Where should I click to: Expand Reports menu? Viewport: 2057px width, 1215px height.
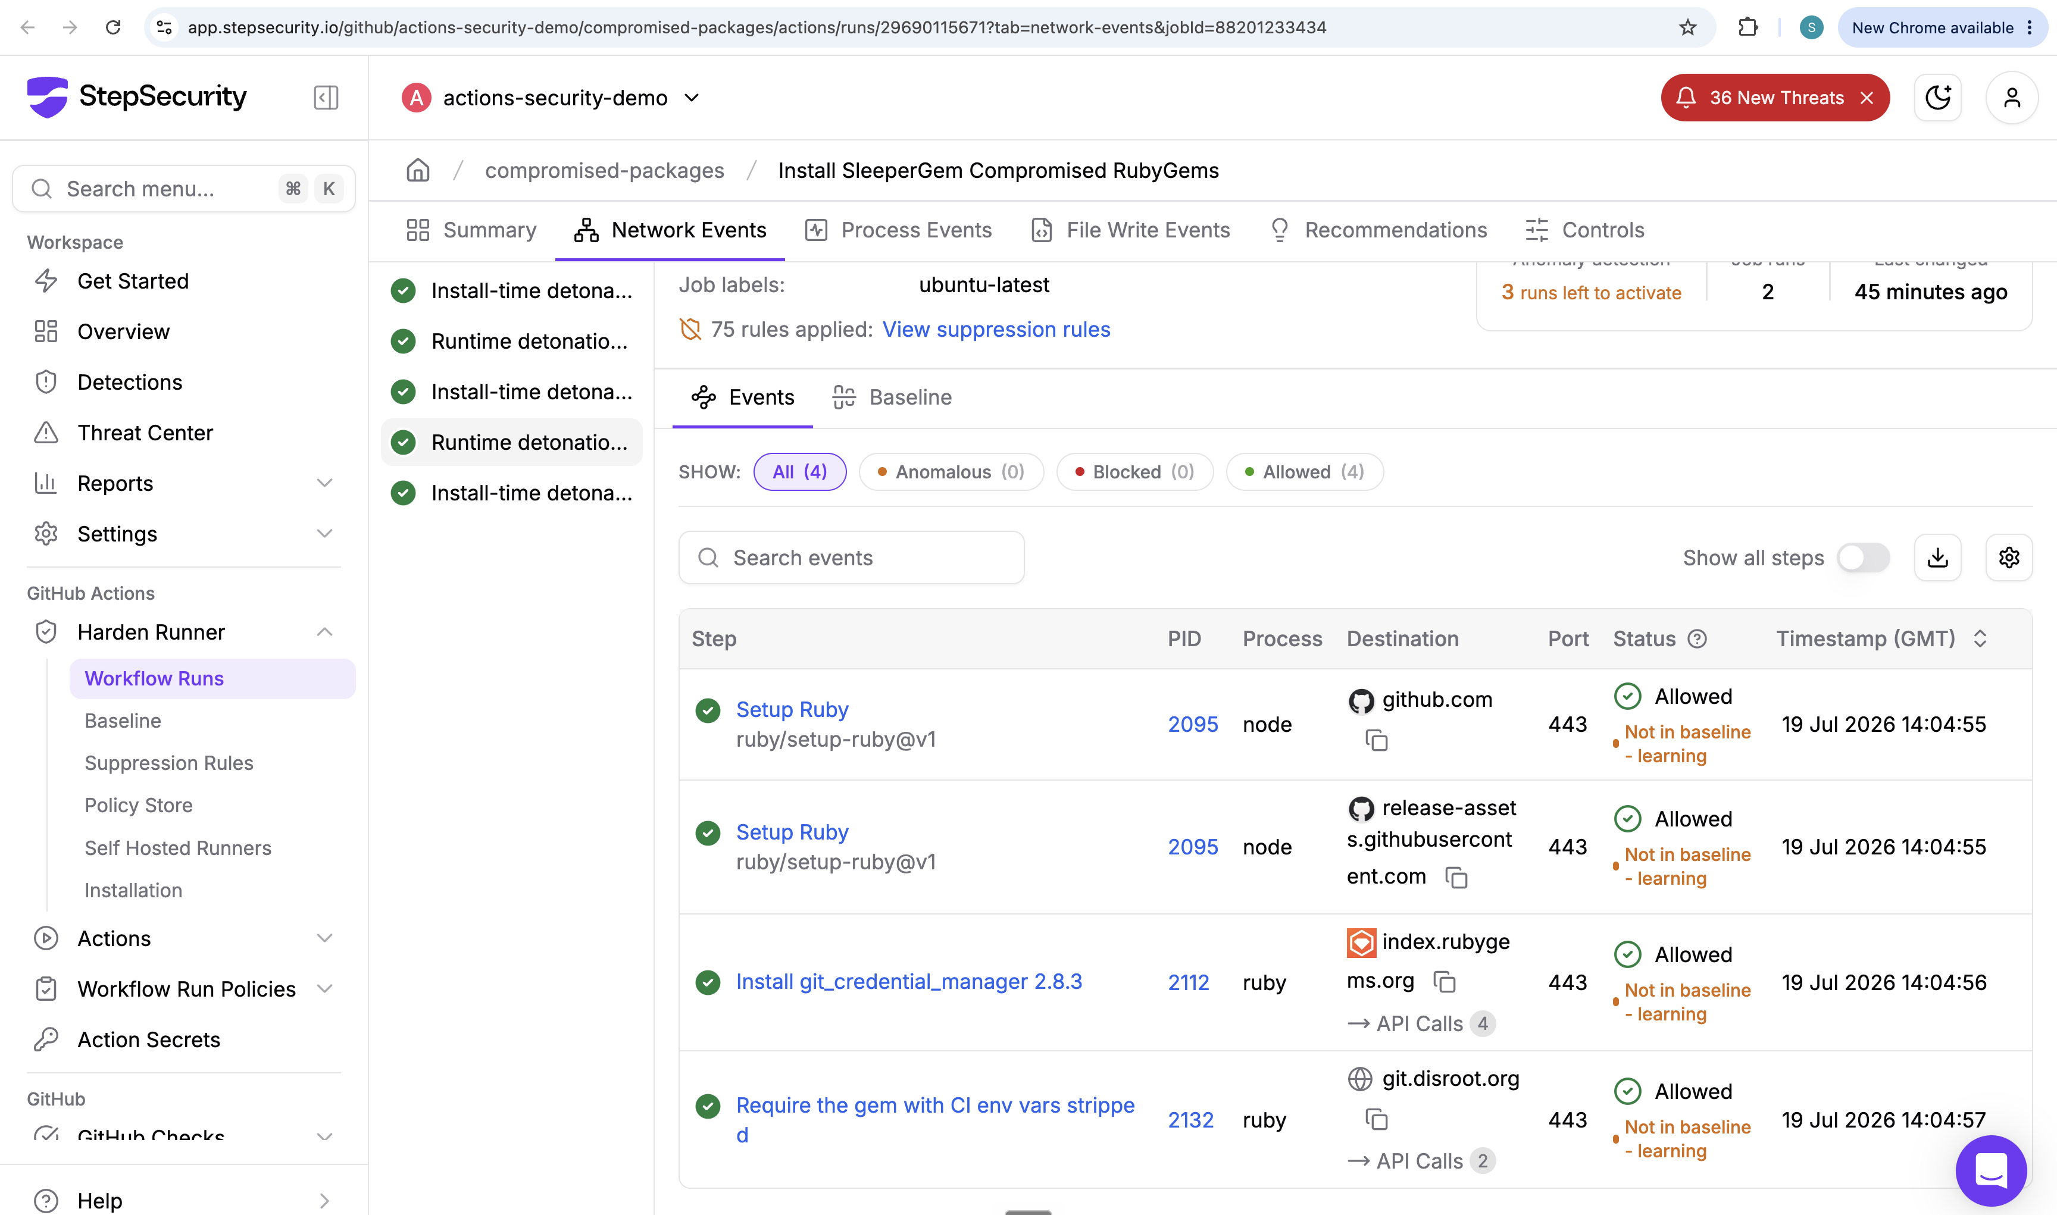coord(324,483)
